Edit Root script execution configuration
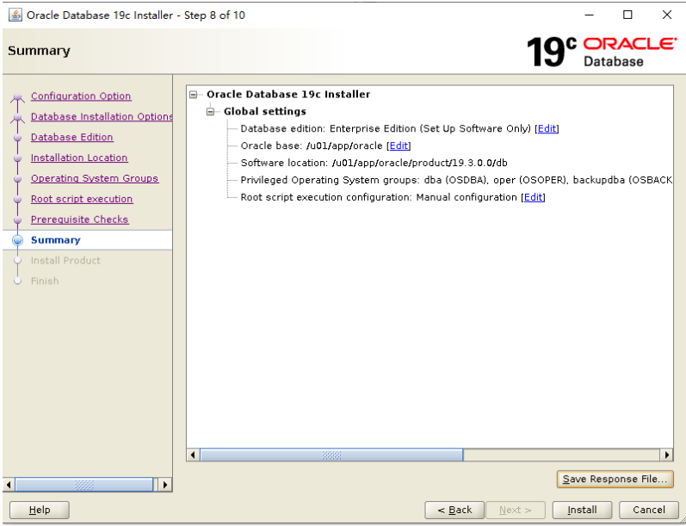Image resolution: width=686 pixels, height=526 pixels. pos(533,197)
